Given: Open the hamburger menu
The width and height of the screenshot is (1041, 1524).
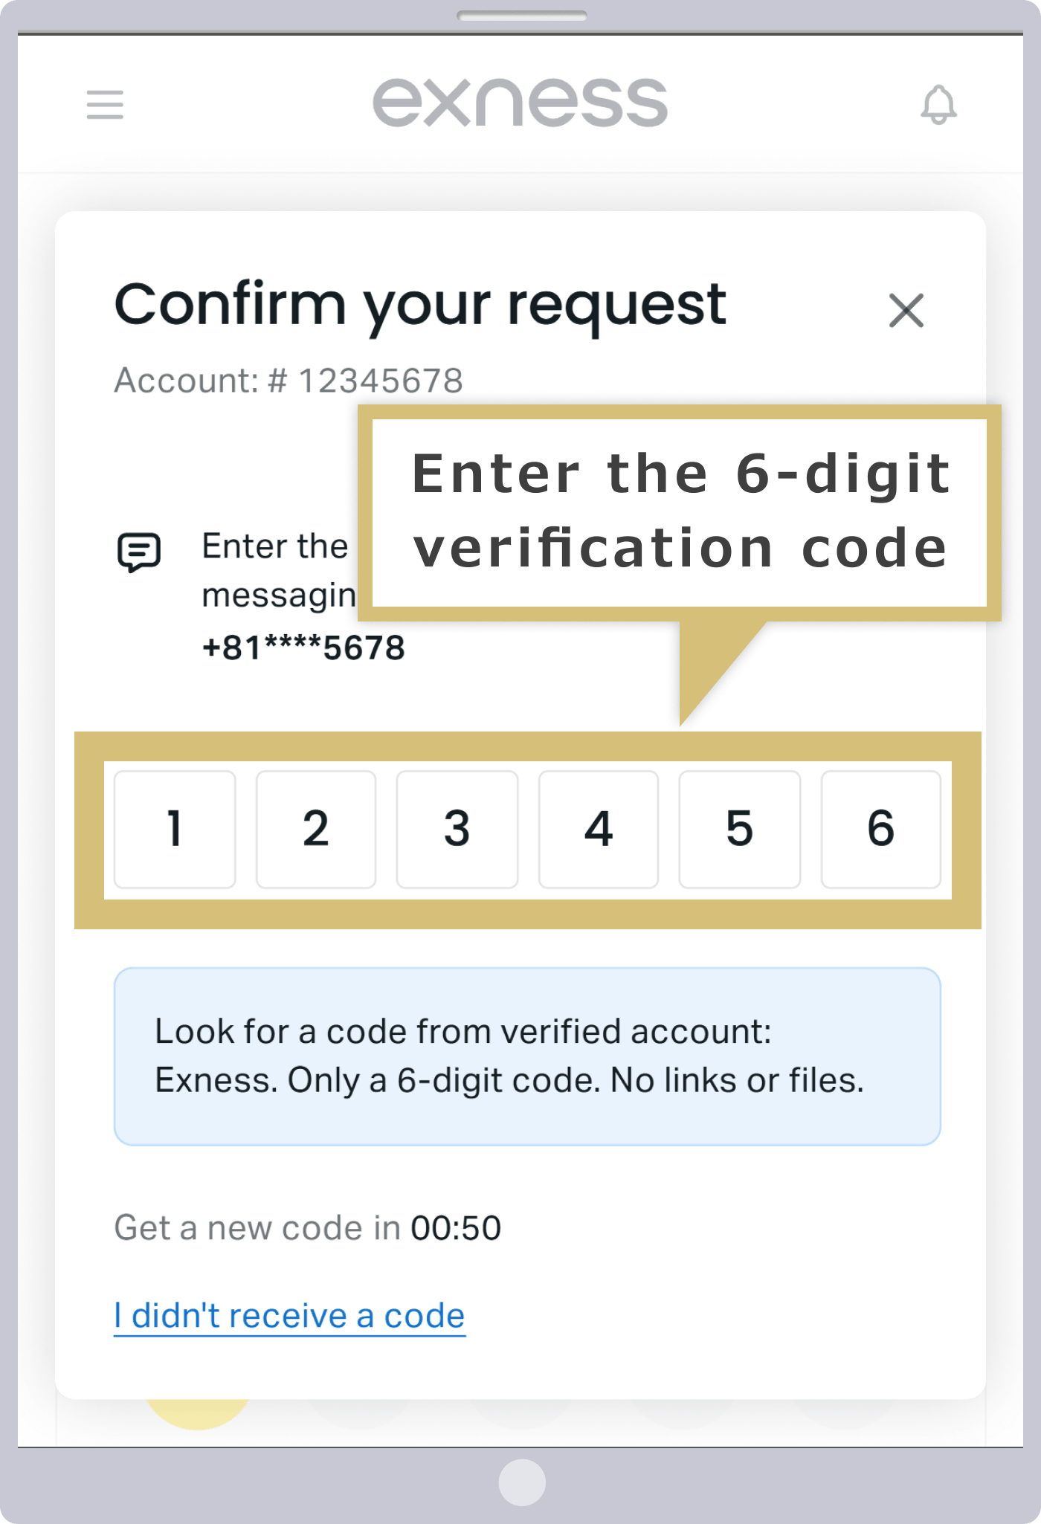Looking at the screenshot, I should [x=105, y=104].
